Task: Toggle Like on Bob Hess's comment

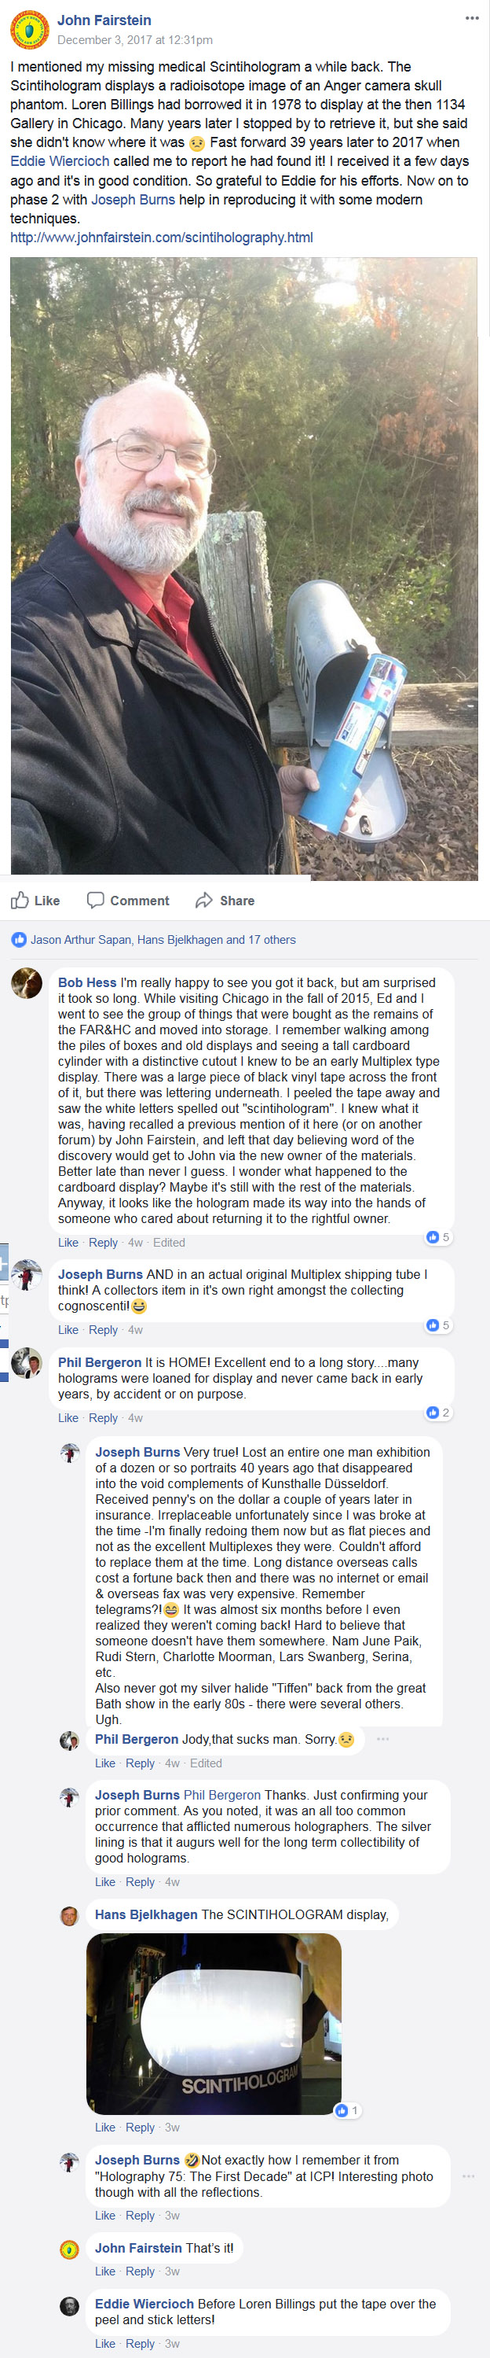Action: [68, 1242]
